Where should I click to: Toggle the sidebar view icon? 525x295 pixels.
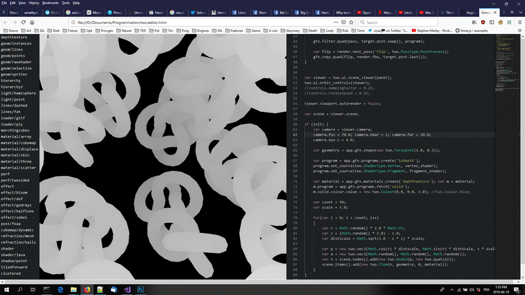pos(492,22)
